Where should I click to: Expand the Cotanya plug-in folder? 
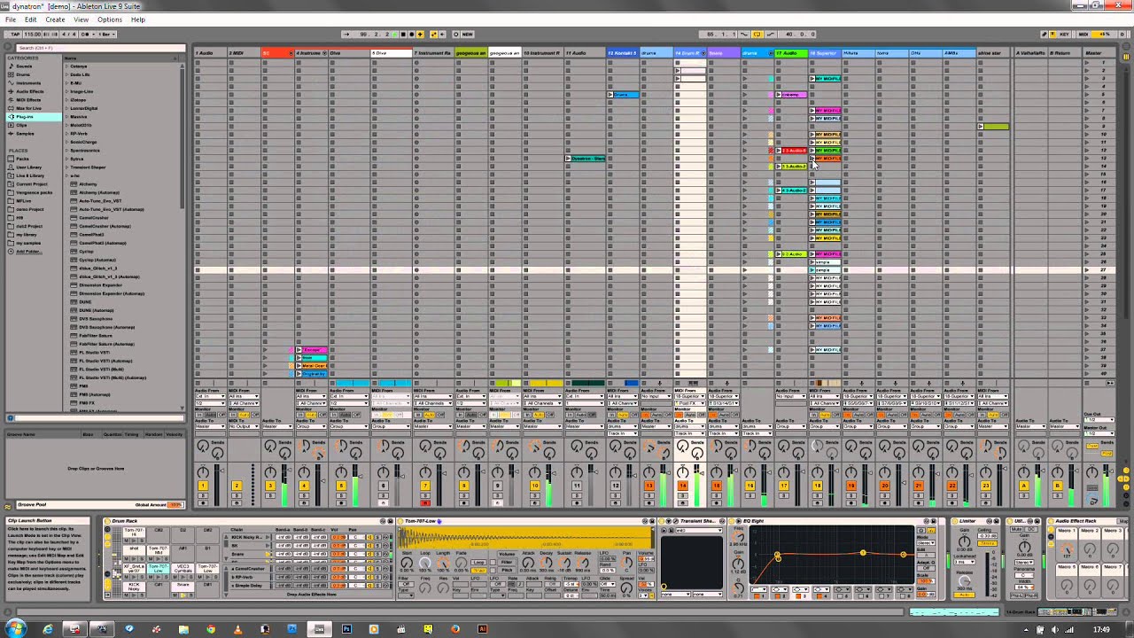click(67, 66)
